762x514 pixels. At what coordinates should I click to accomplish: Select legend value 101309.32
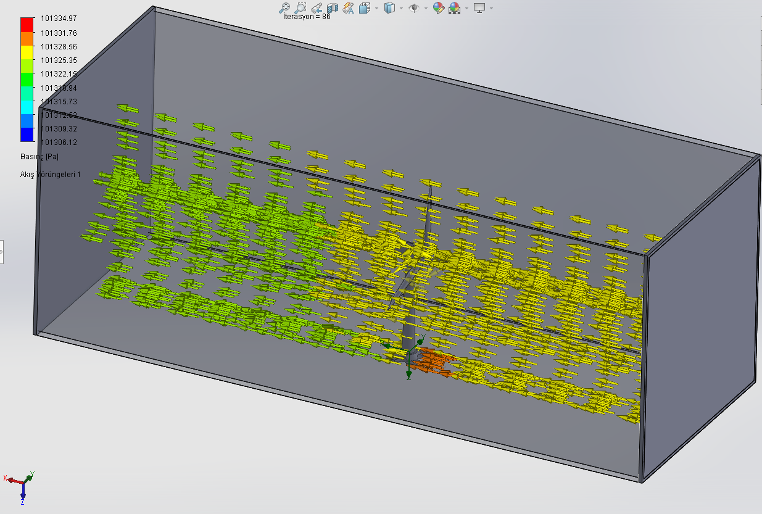tap(59, 129)
